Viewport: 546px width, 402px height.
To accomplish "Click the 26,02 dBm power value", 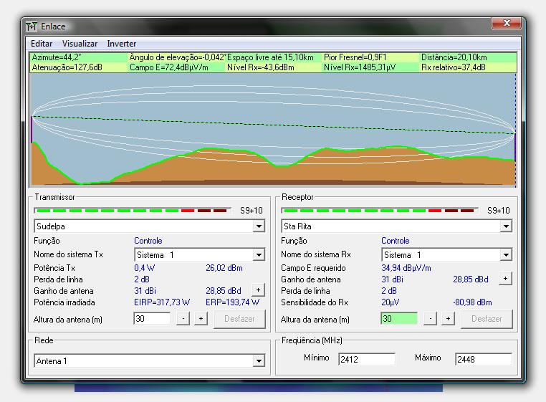I will tap(224, 268).
